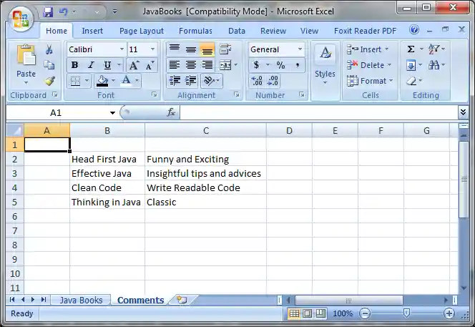Decrease decimal places

click(x=273, y=81)
